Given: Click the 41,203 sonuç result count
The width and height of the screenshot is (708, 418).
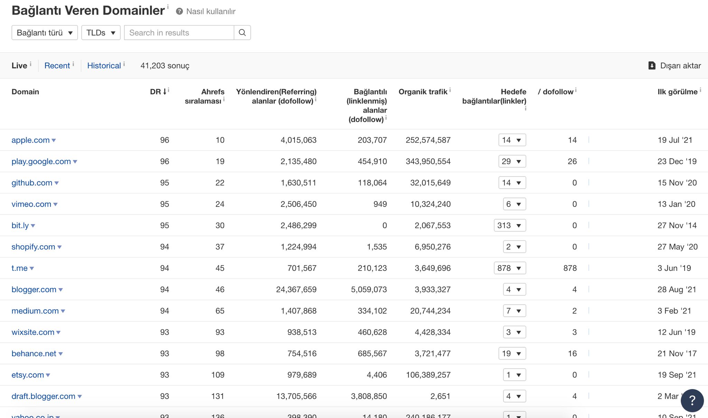Looking at the screenshot, I should pyautogui.click(x=165, y=66).
